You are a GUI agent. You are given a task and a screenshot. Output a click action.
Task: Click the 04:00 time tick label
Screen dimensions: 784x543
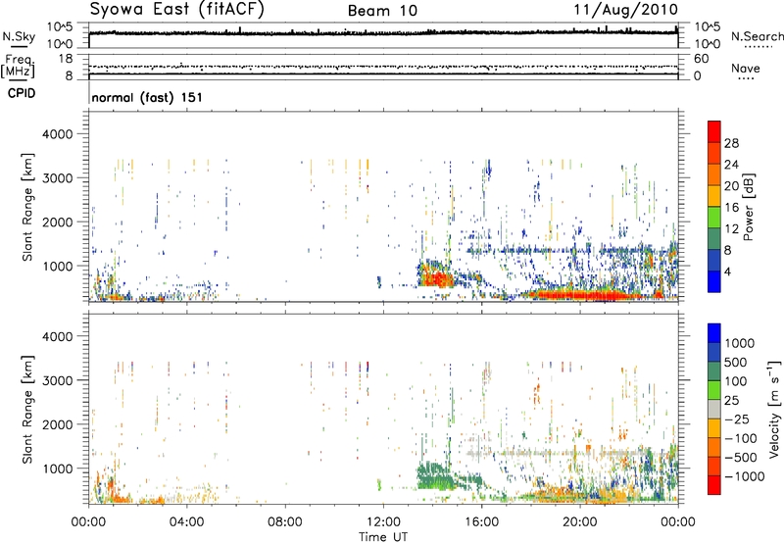pyautogui.click(x=186, y=522)
